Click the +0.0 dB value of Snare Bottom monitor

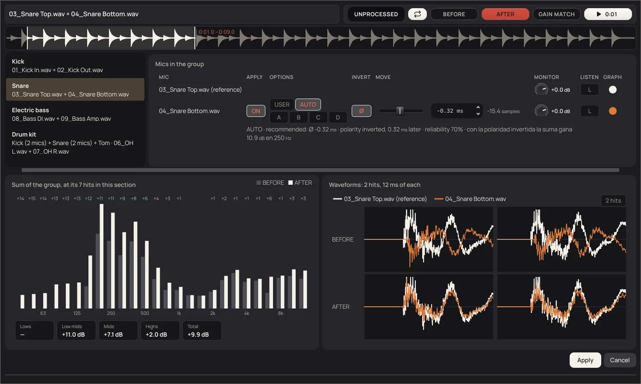pos(561,111)
